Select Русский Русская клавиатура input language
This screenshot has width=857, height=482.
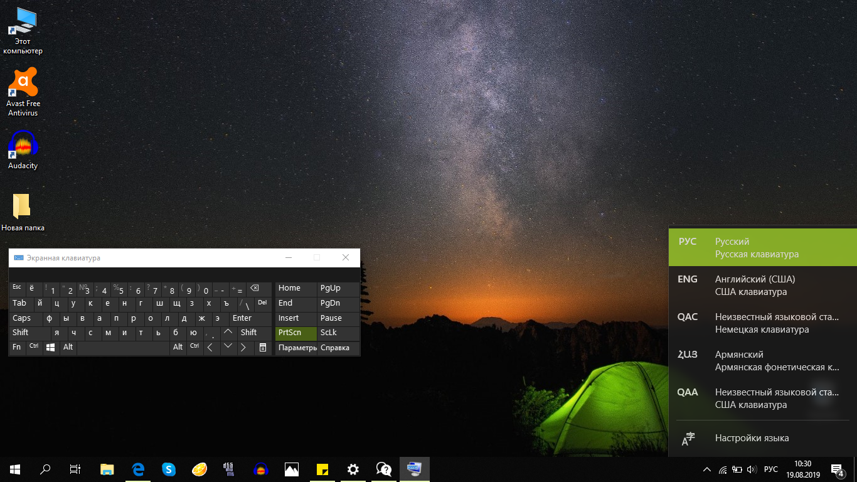pos(763,248)
